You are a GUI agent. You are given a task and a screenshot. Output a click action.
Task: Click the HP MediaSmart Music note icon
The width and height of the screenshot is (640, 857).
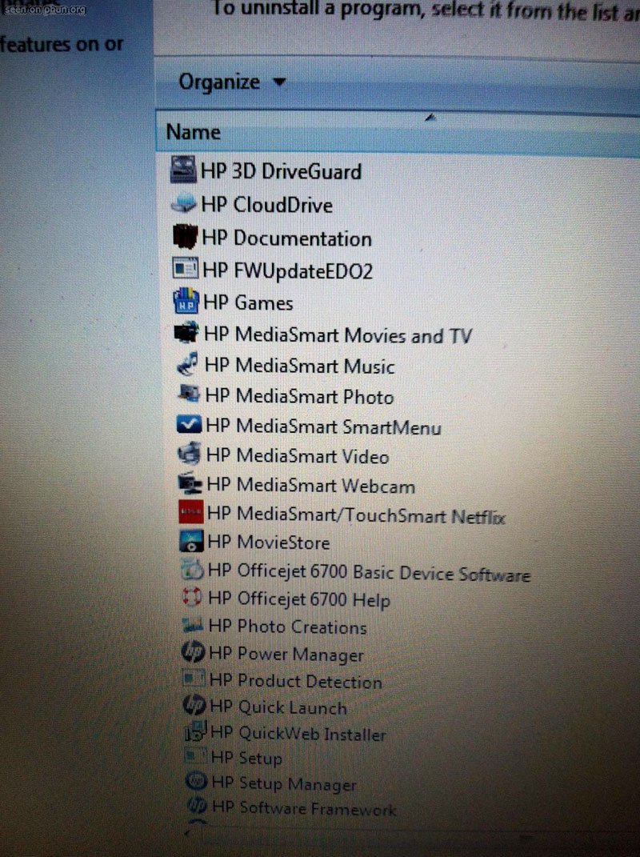click(x=187, y=365)
